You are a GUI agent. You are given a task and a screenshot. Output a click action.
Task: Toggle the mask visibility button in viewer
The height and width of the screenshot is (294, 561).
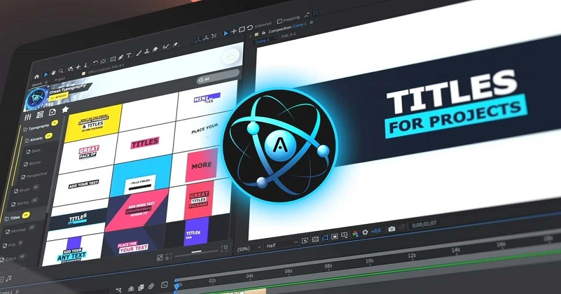click(x=325, y=238)
